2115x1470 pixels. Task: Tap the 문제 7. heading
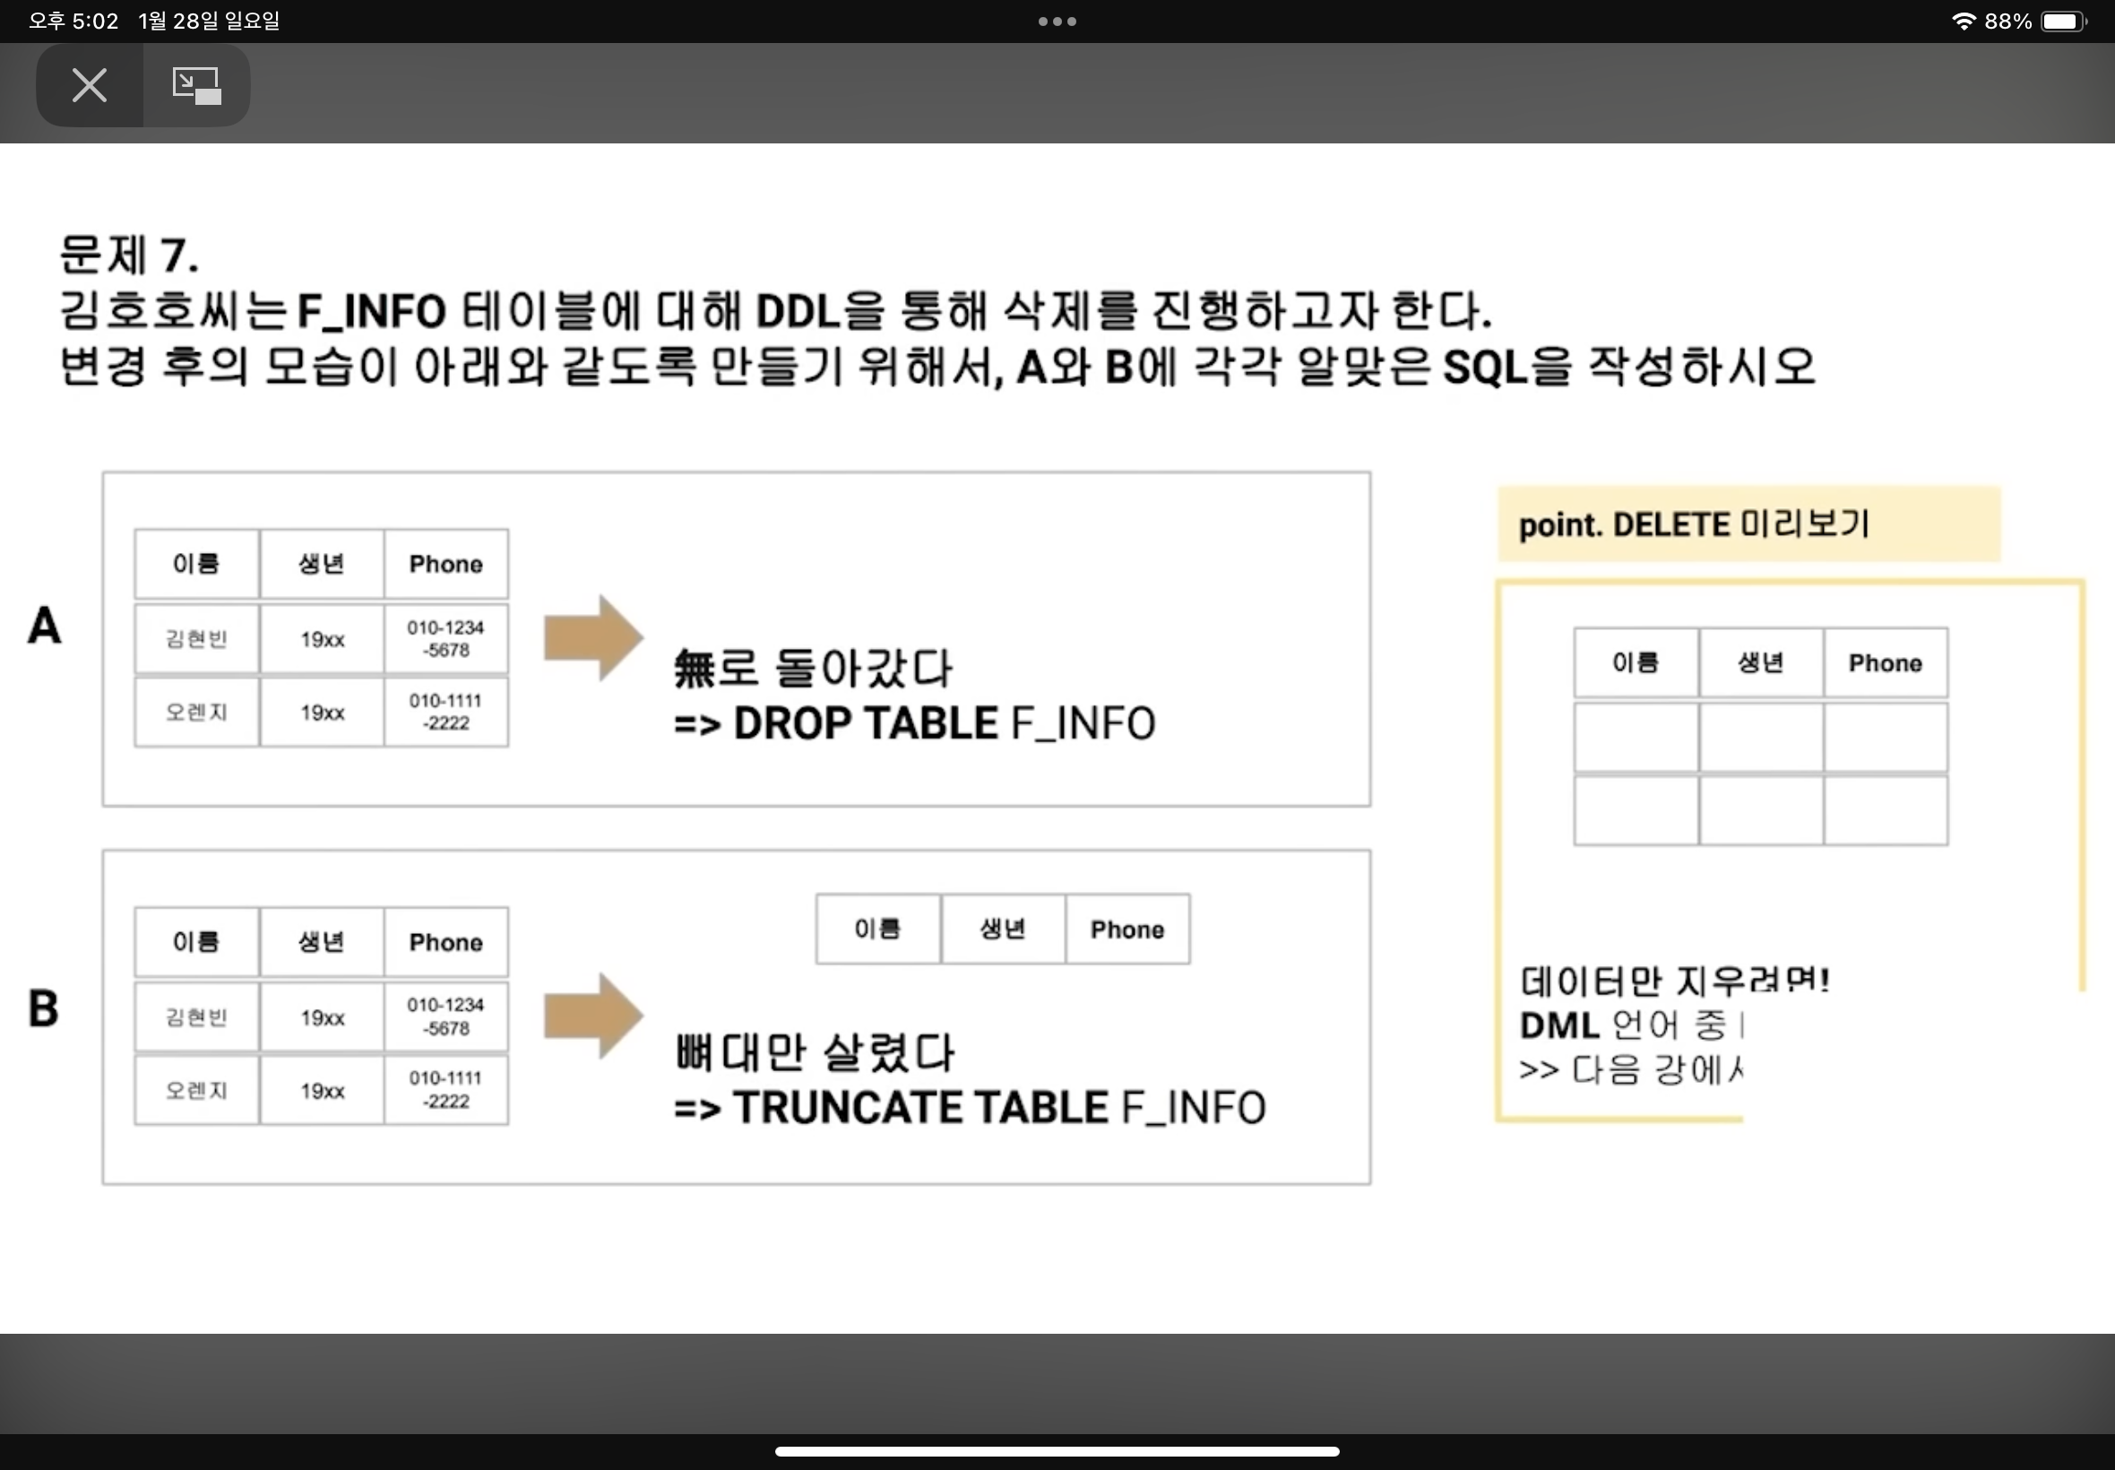coord(129,255)
